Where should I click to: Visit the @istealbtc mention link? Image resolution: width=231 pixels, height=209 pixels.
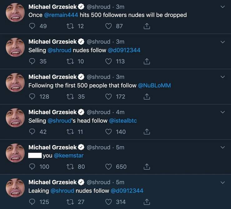pyautogui.click(x=123, y=121)
